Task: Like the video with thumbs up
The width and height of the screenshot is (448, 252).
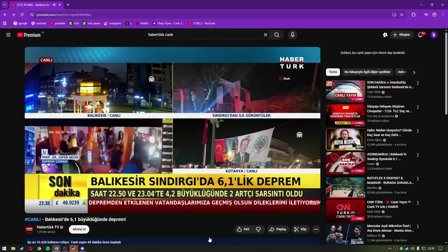Action: coord(243,229)
